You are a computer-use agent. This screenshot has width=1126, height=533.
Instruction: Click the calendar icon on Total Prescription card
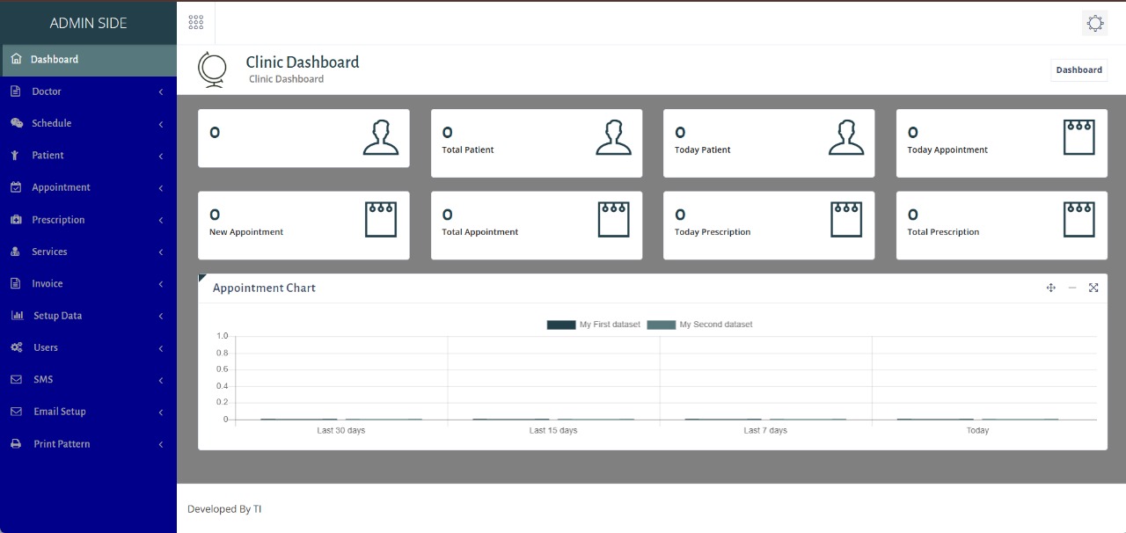(1078, 220)
